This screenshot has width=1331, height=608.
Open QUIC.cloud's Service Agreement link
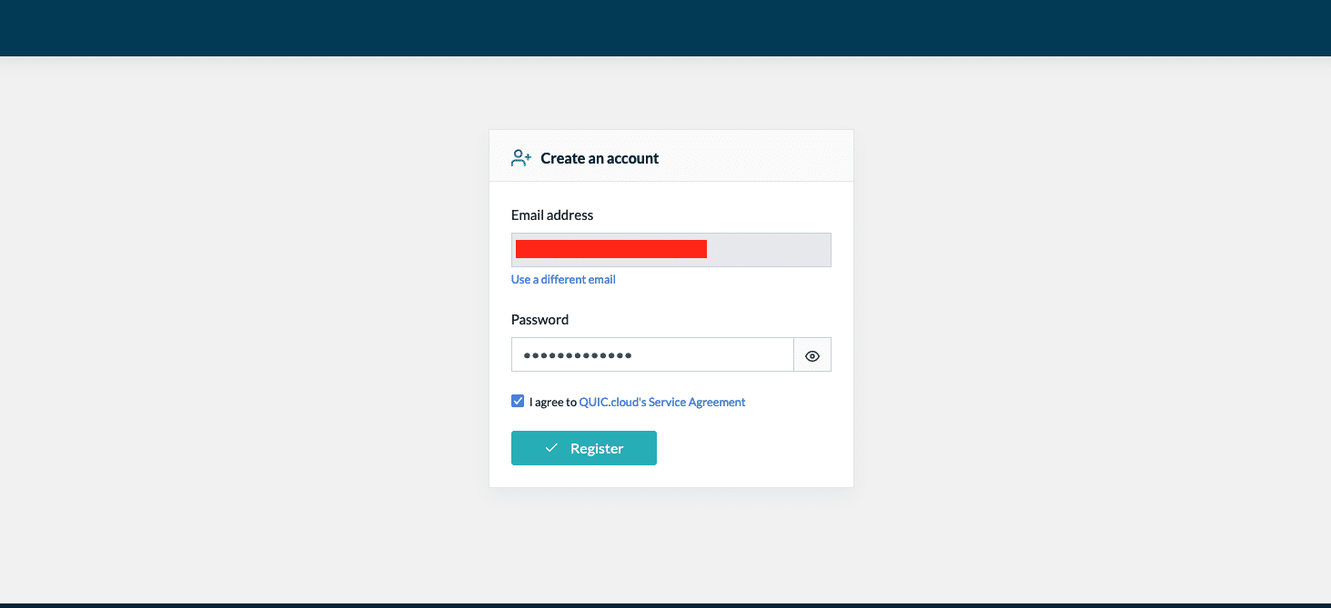[661, 402]
